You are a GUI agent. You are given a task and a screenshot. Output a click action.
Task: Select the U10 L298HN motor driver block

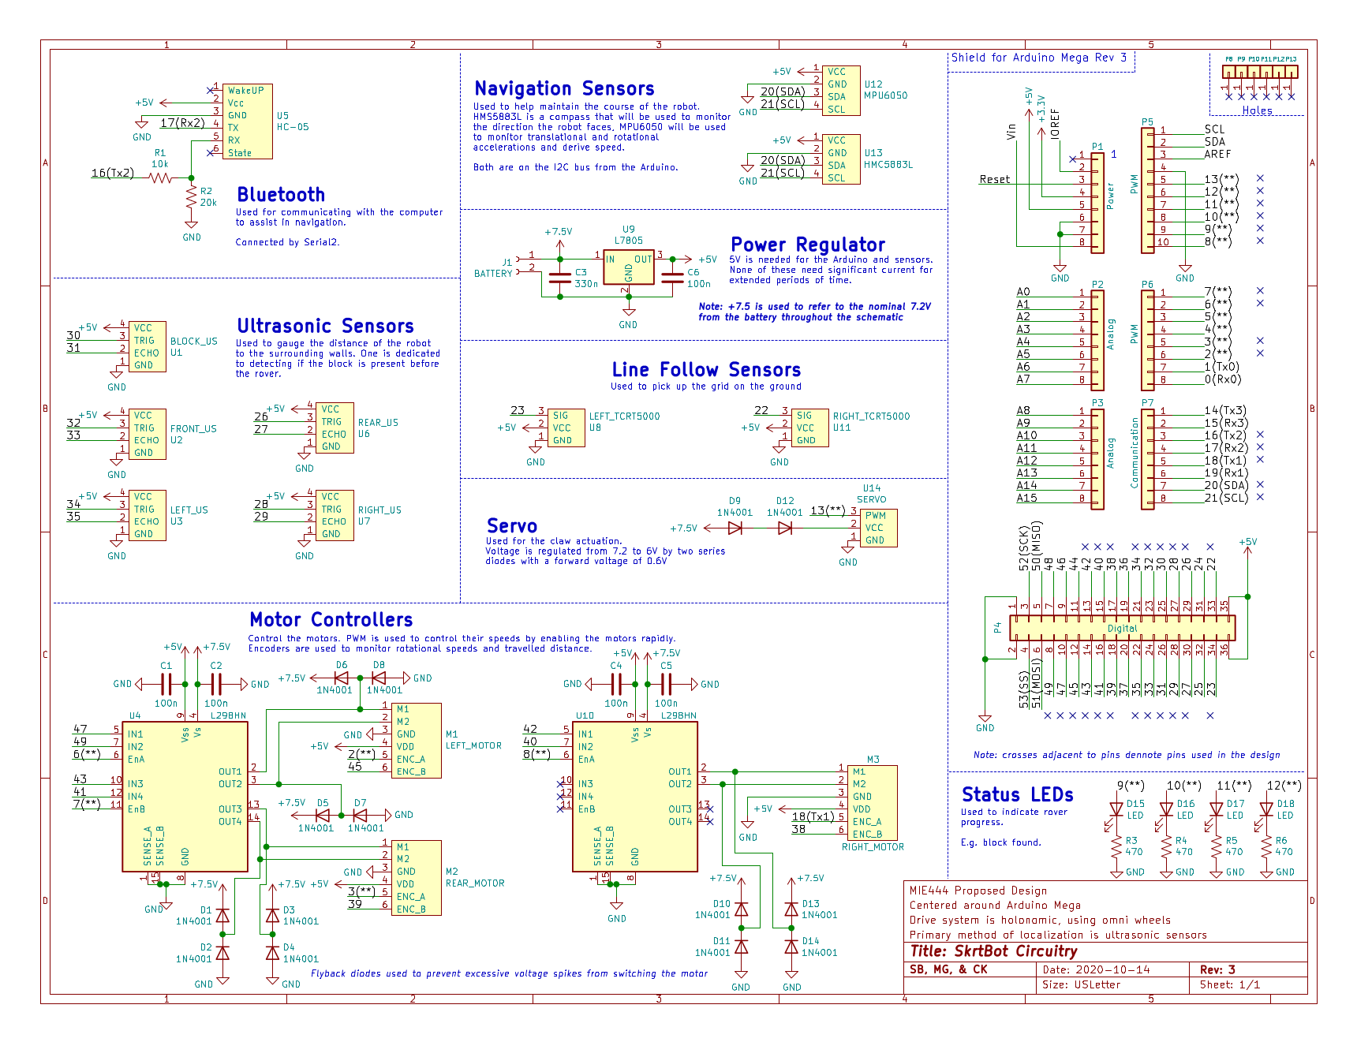pyautogui.click(x=635, y=797)
